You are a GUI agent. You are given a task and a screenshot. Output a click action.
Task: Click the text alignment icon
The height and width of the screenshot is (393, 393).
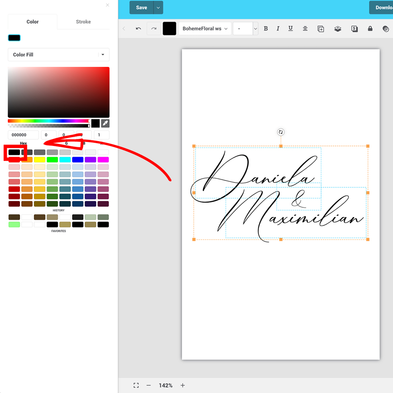point(305,29)
